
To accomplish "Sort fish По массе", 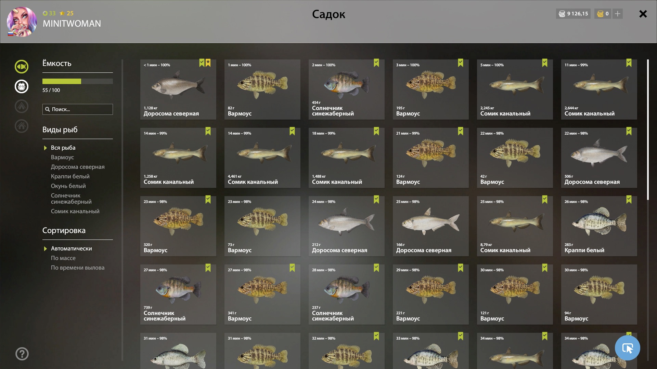I will 63,258.
